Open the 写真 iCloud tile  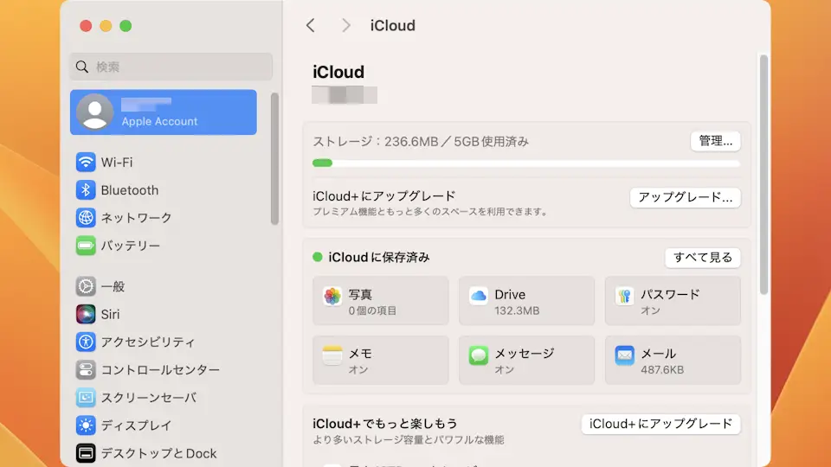[x=380, y=301]
